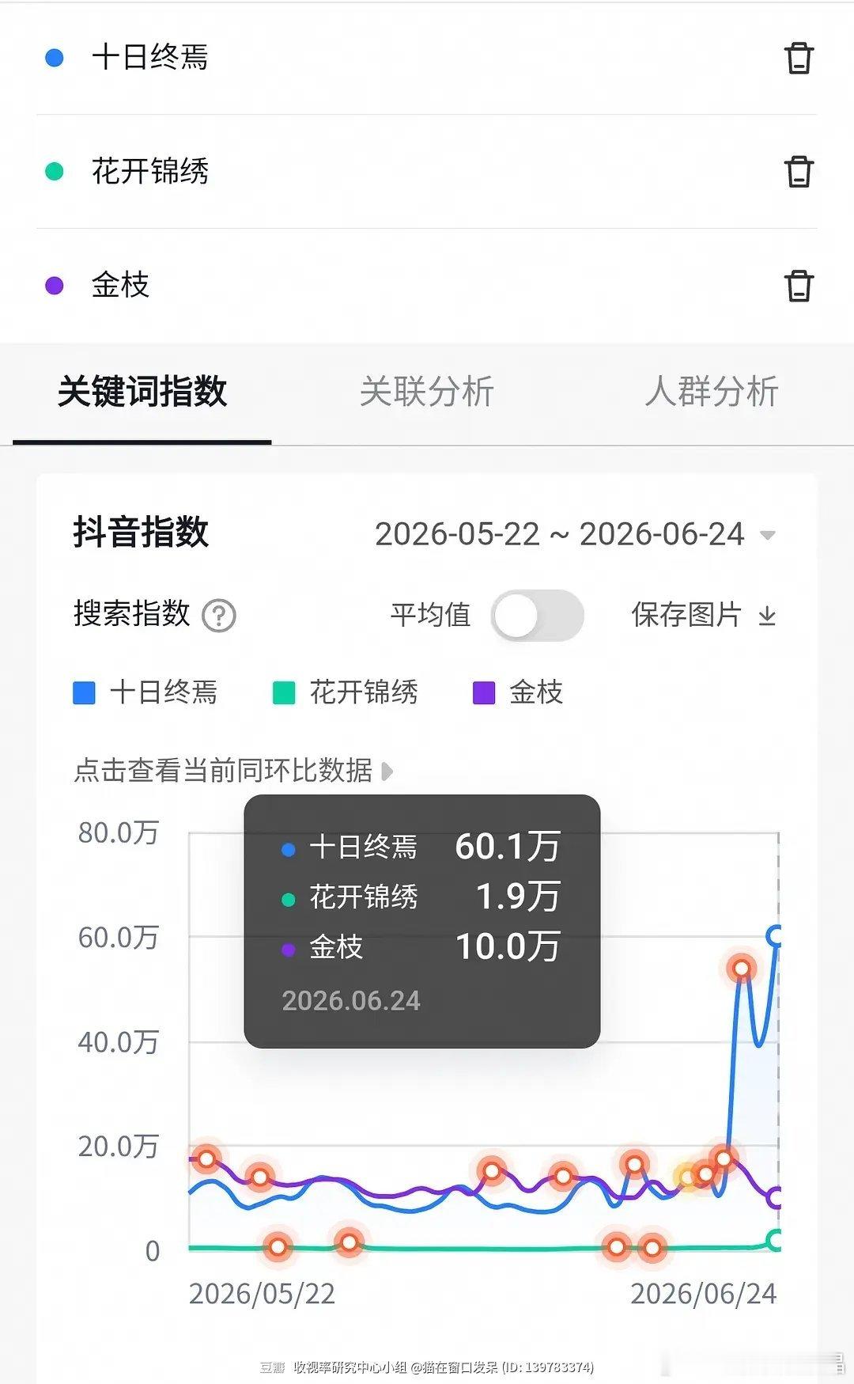The width and height of the screenshot is (854, 1384).
Task: Click the 2026.06.24 date in tooltip
Action: click(351, 1000)
